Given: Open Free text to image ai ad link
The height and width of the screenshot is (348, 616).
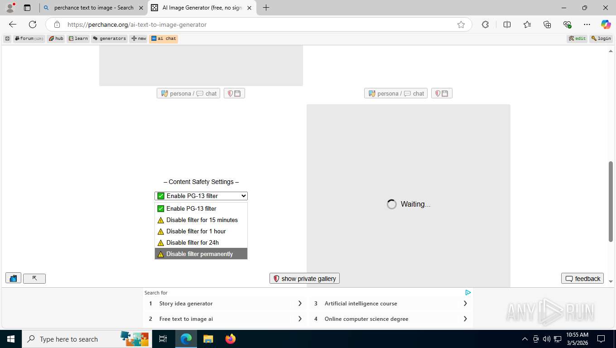Looking at the screenshot, I should point(226,319).
